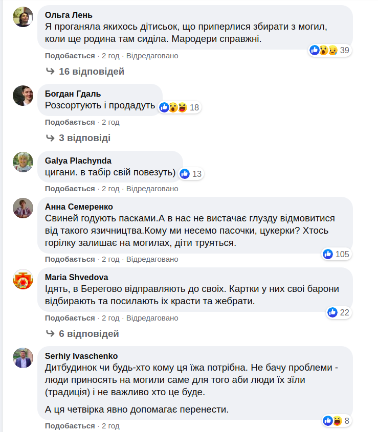378x432 pixels.
Task: Show 6 відповідей under Maria Shvedova
Action: pyautogui.click(x=88, y=334)
